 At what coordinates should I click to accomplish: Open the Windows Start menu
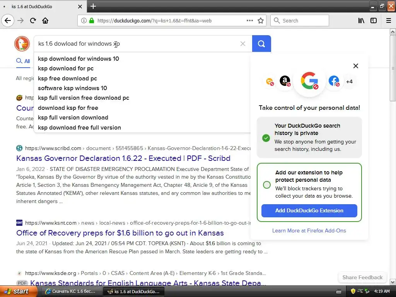tap(19, 291)
